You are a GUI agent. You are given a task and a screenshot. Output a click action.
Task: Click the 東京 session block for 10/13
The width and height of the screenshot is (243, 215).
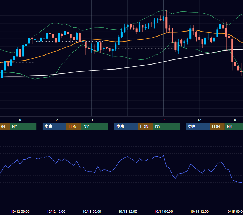[x=126, y=126]
